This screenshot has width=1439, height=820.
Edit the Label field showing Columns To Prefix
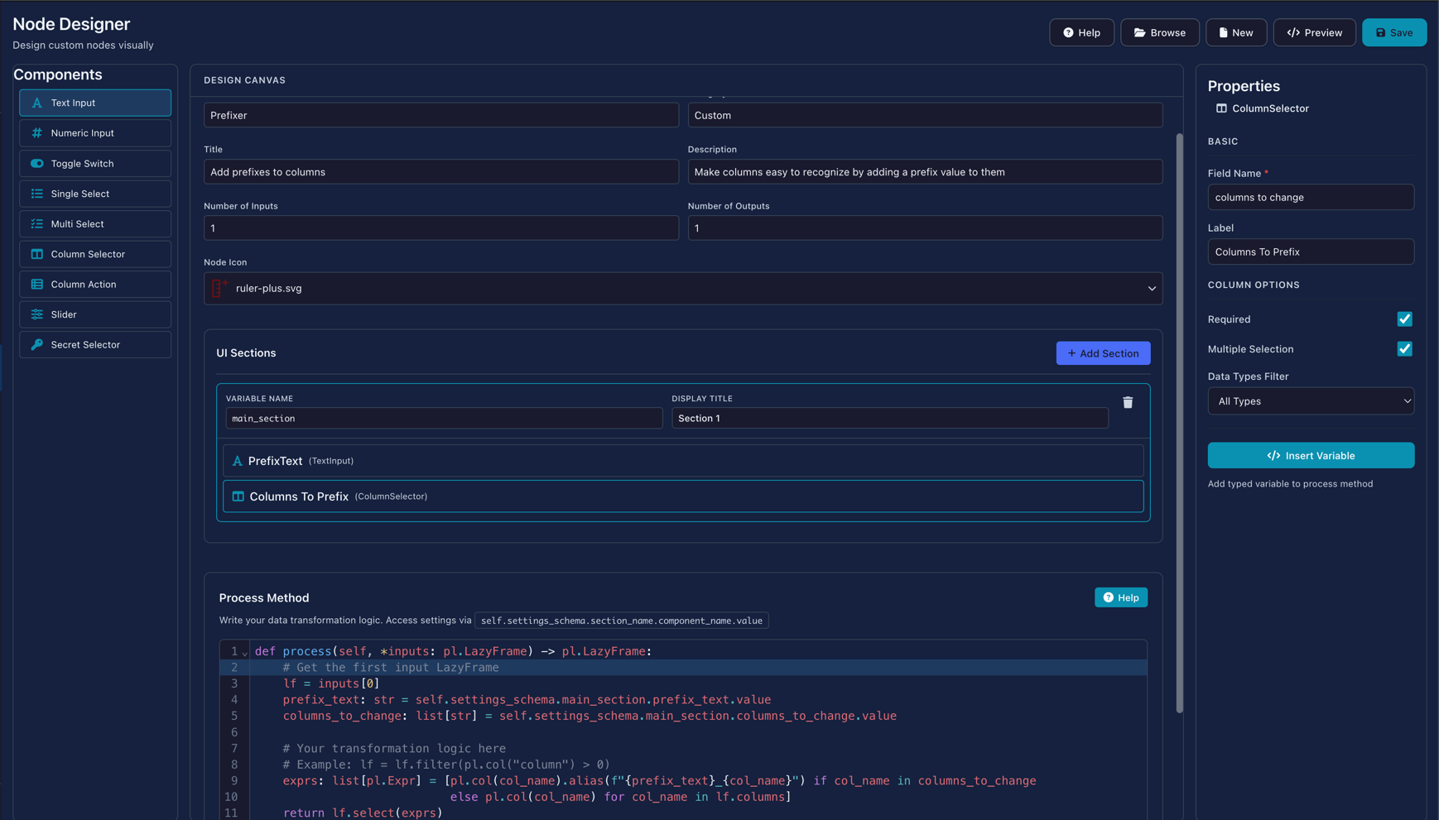pyautogui.click(x=1311, y=252)
